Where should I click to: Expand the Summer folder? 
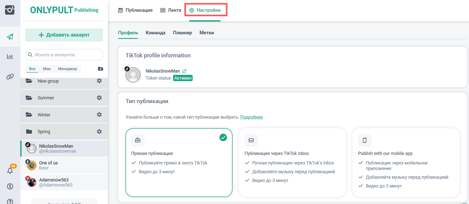[46, 98]
